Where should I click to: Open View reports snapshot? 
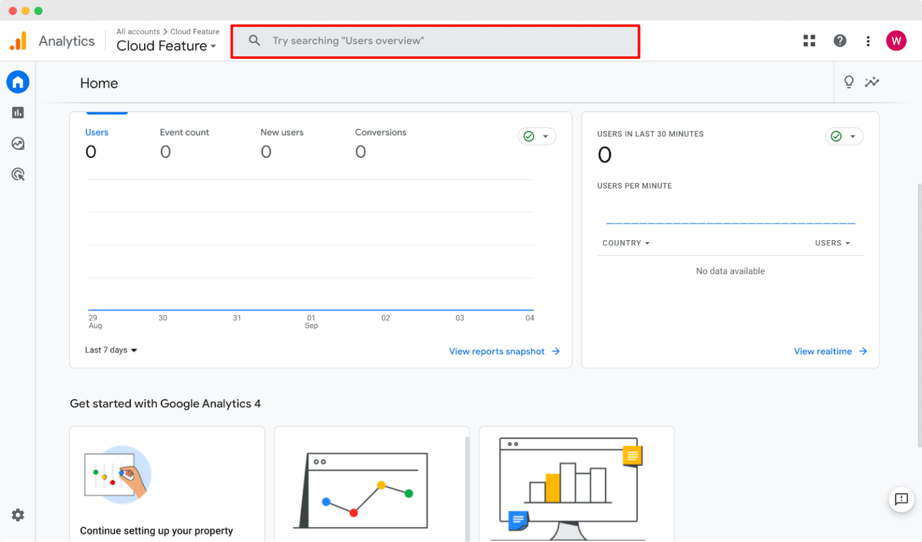pos(497,351)
